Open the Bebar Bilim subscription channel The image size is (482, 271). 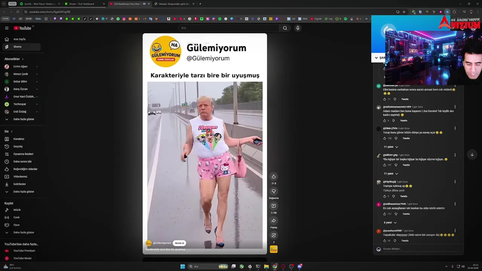pos(22,82)
